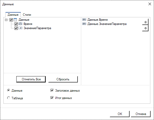Choose the Данные radio option
This screenshot has width=154, height=120.
(9, 90)
